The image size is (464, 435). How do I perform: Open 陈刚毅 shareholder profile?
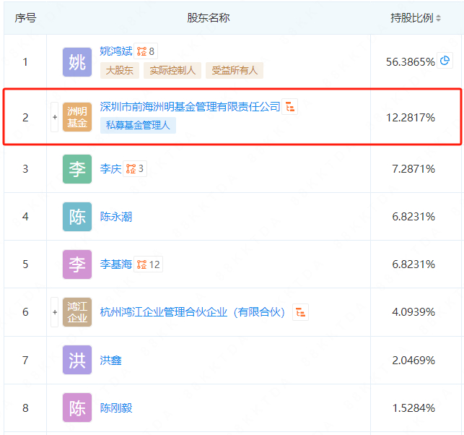(116, 408)
